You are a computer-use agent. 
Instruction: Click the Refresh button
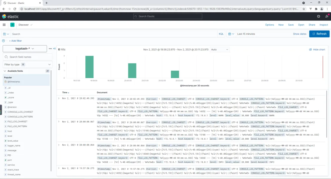319,34
